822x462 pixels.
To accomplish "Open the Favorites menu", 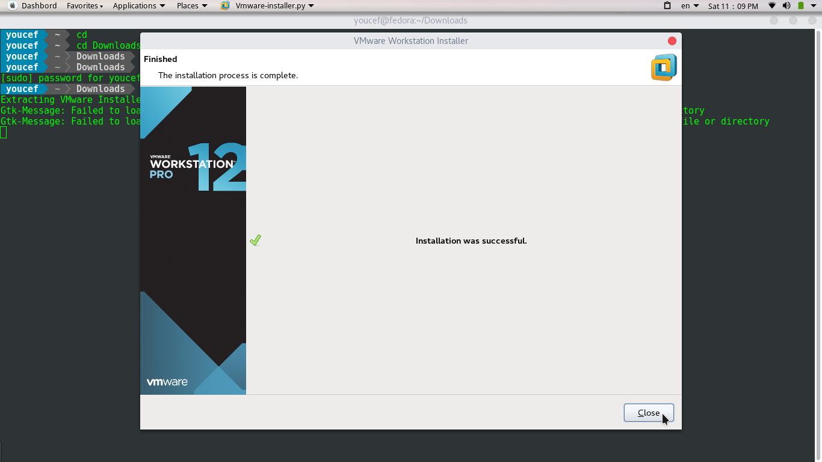I will [x=85, y=5].
